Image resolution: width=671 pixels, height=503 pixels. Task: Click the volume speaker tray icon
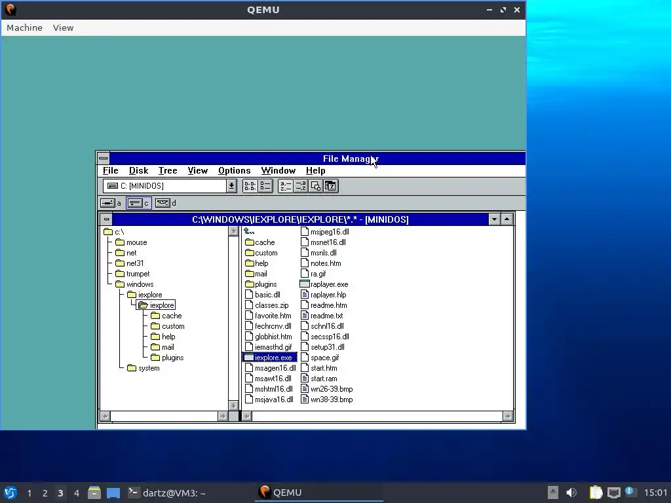point(571,493)
